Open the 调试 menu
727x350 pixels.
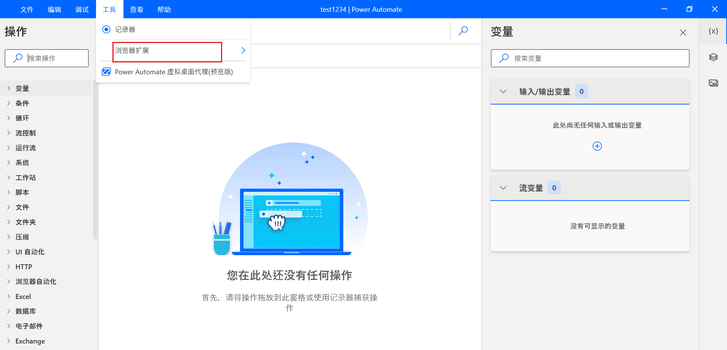pos(82,10)
